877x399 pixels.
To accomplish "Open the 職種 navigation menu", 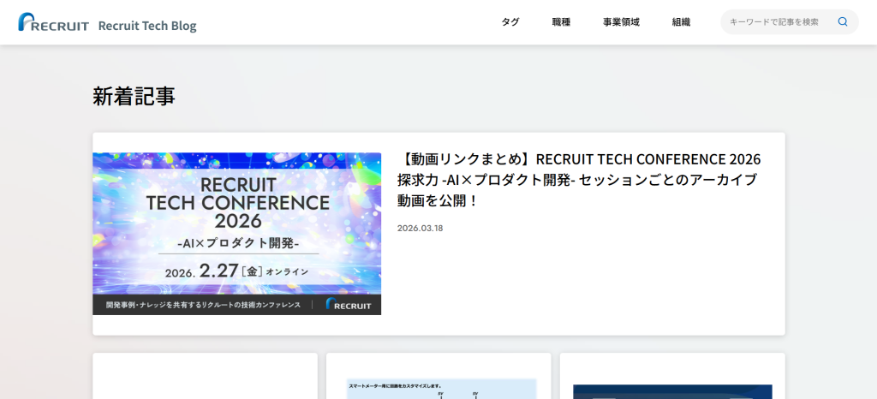I will point(561,22).
